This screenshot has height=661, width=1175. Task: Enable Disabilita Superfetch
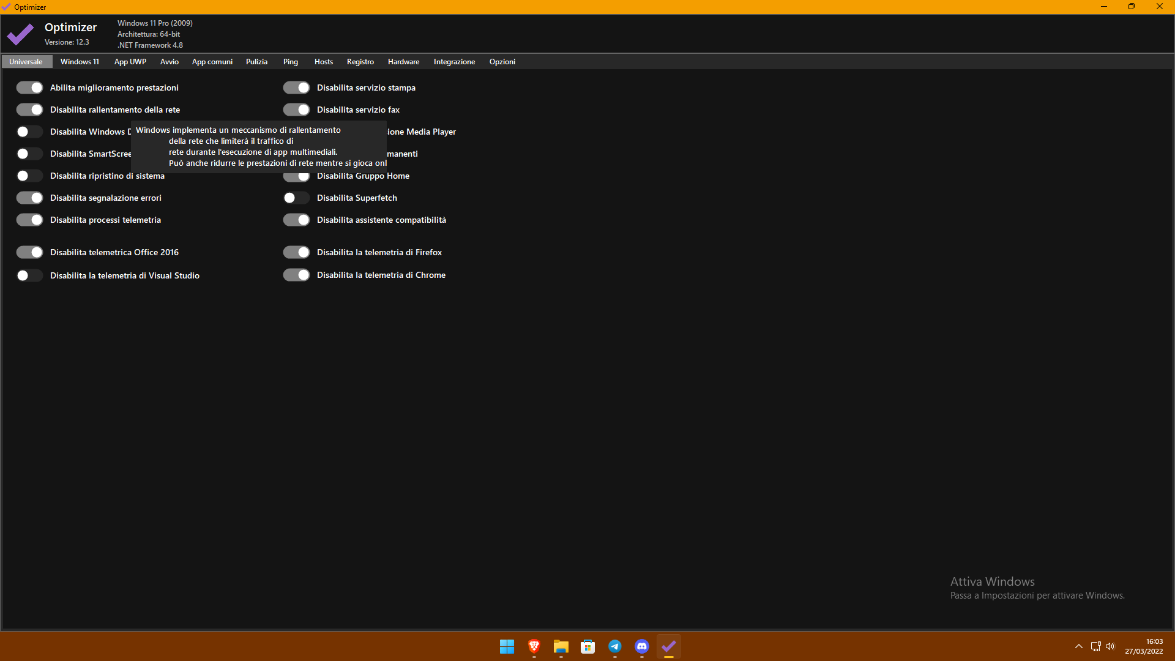tap(296, 198)
